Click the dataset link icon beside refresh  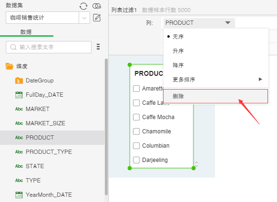point(97,6)
